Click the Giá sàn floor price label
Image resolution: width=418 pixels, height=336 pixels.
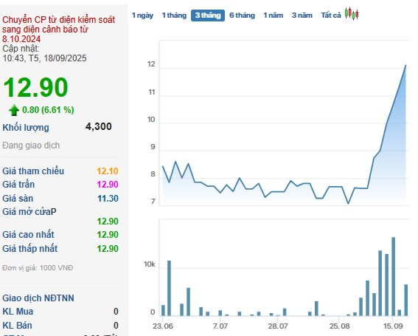[18, 199]
